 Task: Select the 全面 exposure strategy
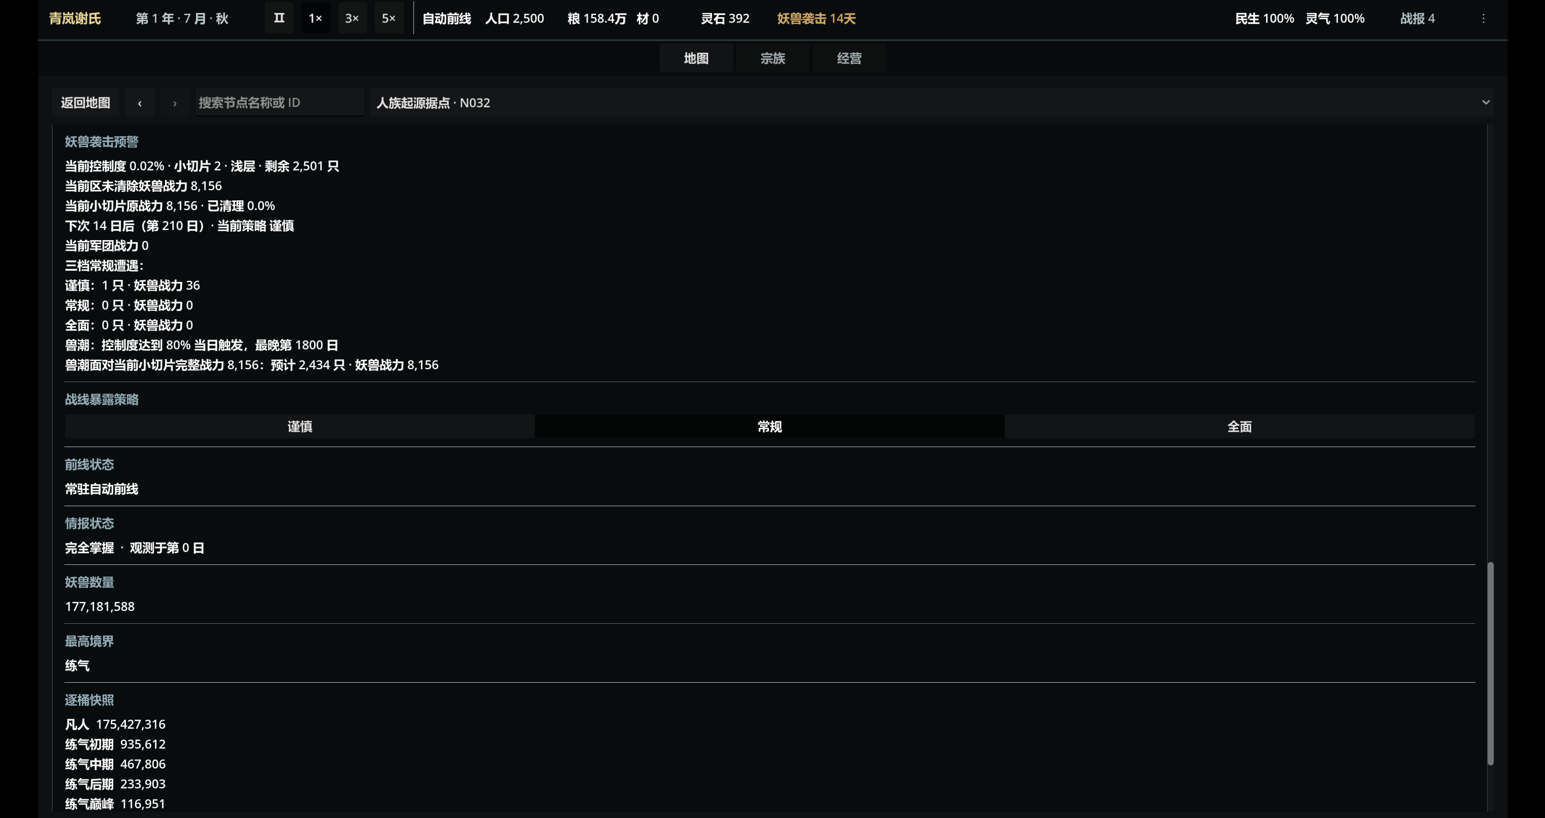(x=1239, y=426)
